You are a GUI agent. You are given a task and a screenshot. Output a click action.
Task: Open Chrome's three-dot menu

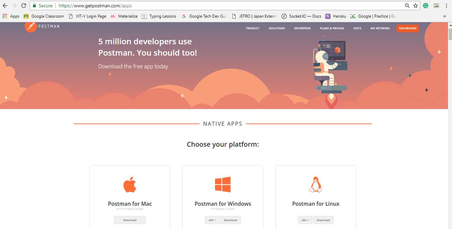click(446, 6)
